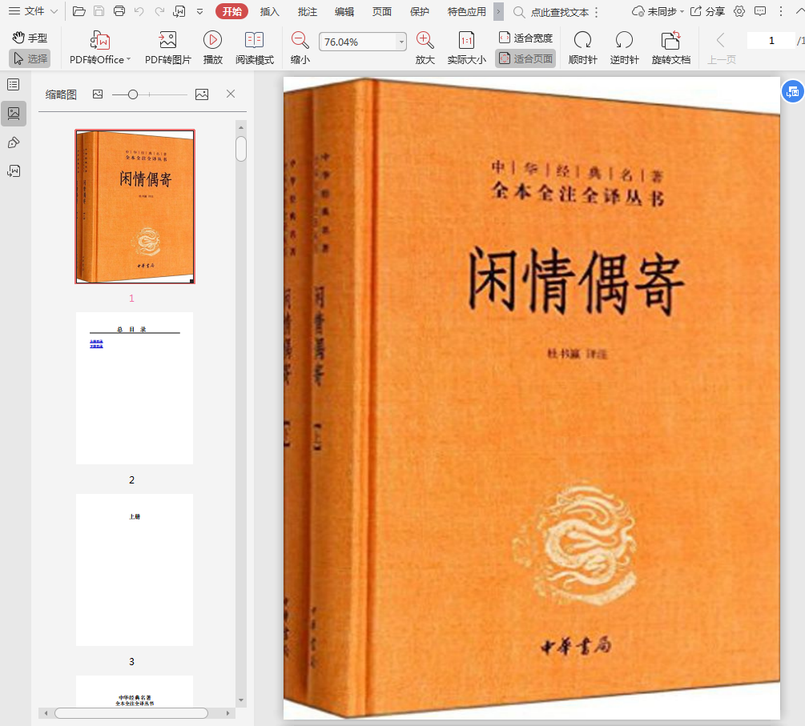Switch to the 开始 tab
805x726 pixels.
pos(231,11)
